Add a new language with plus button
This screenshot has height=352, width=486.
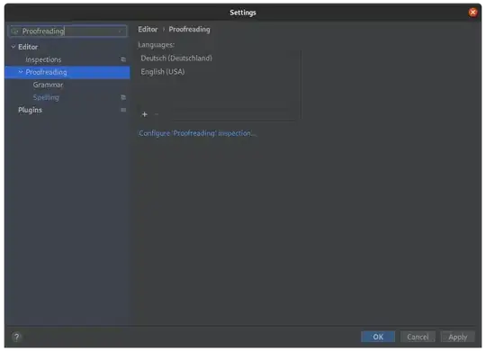[x=144, y=114]
